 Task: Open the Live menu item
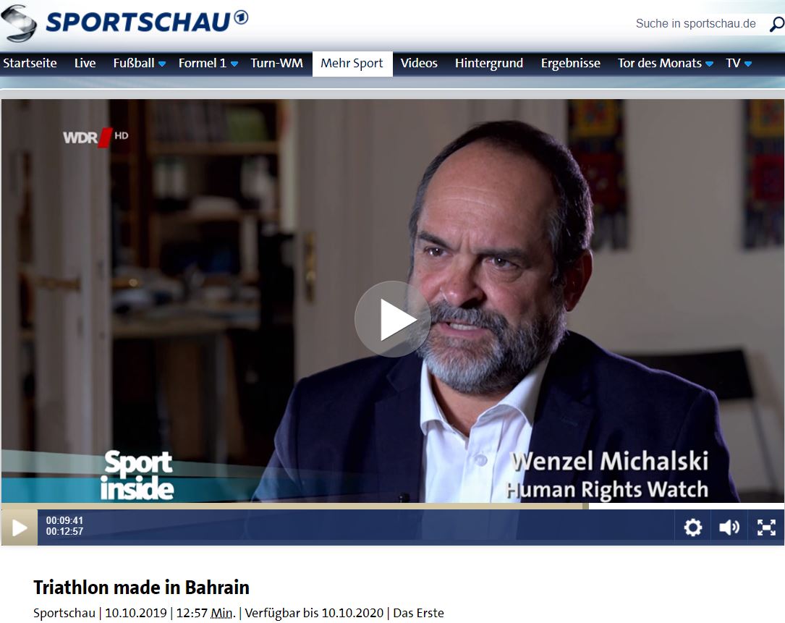coord(85,63)
